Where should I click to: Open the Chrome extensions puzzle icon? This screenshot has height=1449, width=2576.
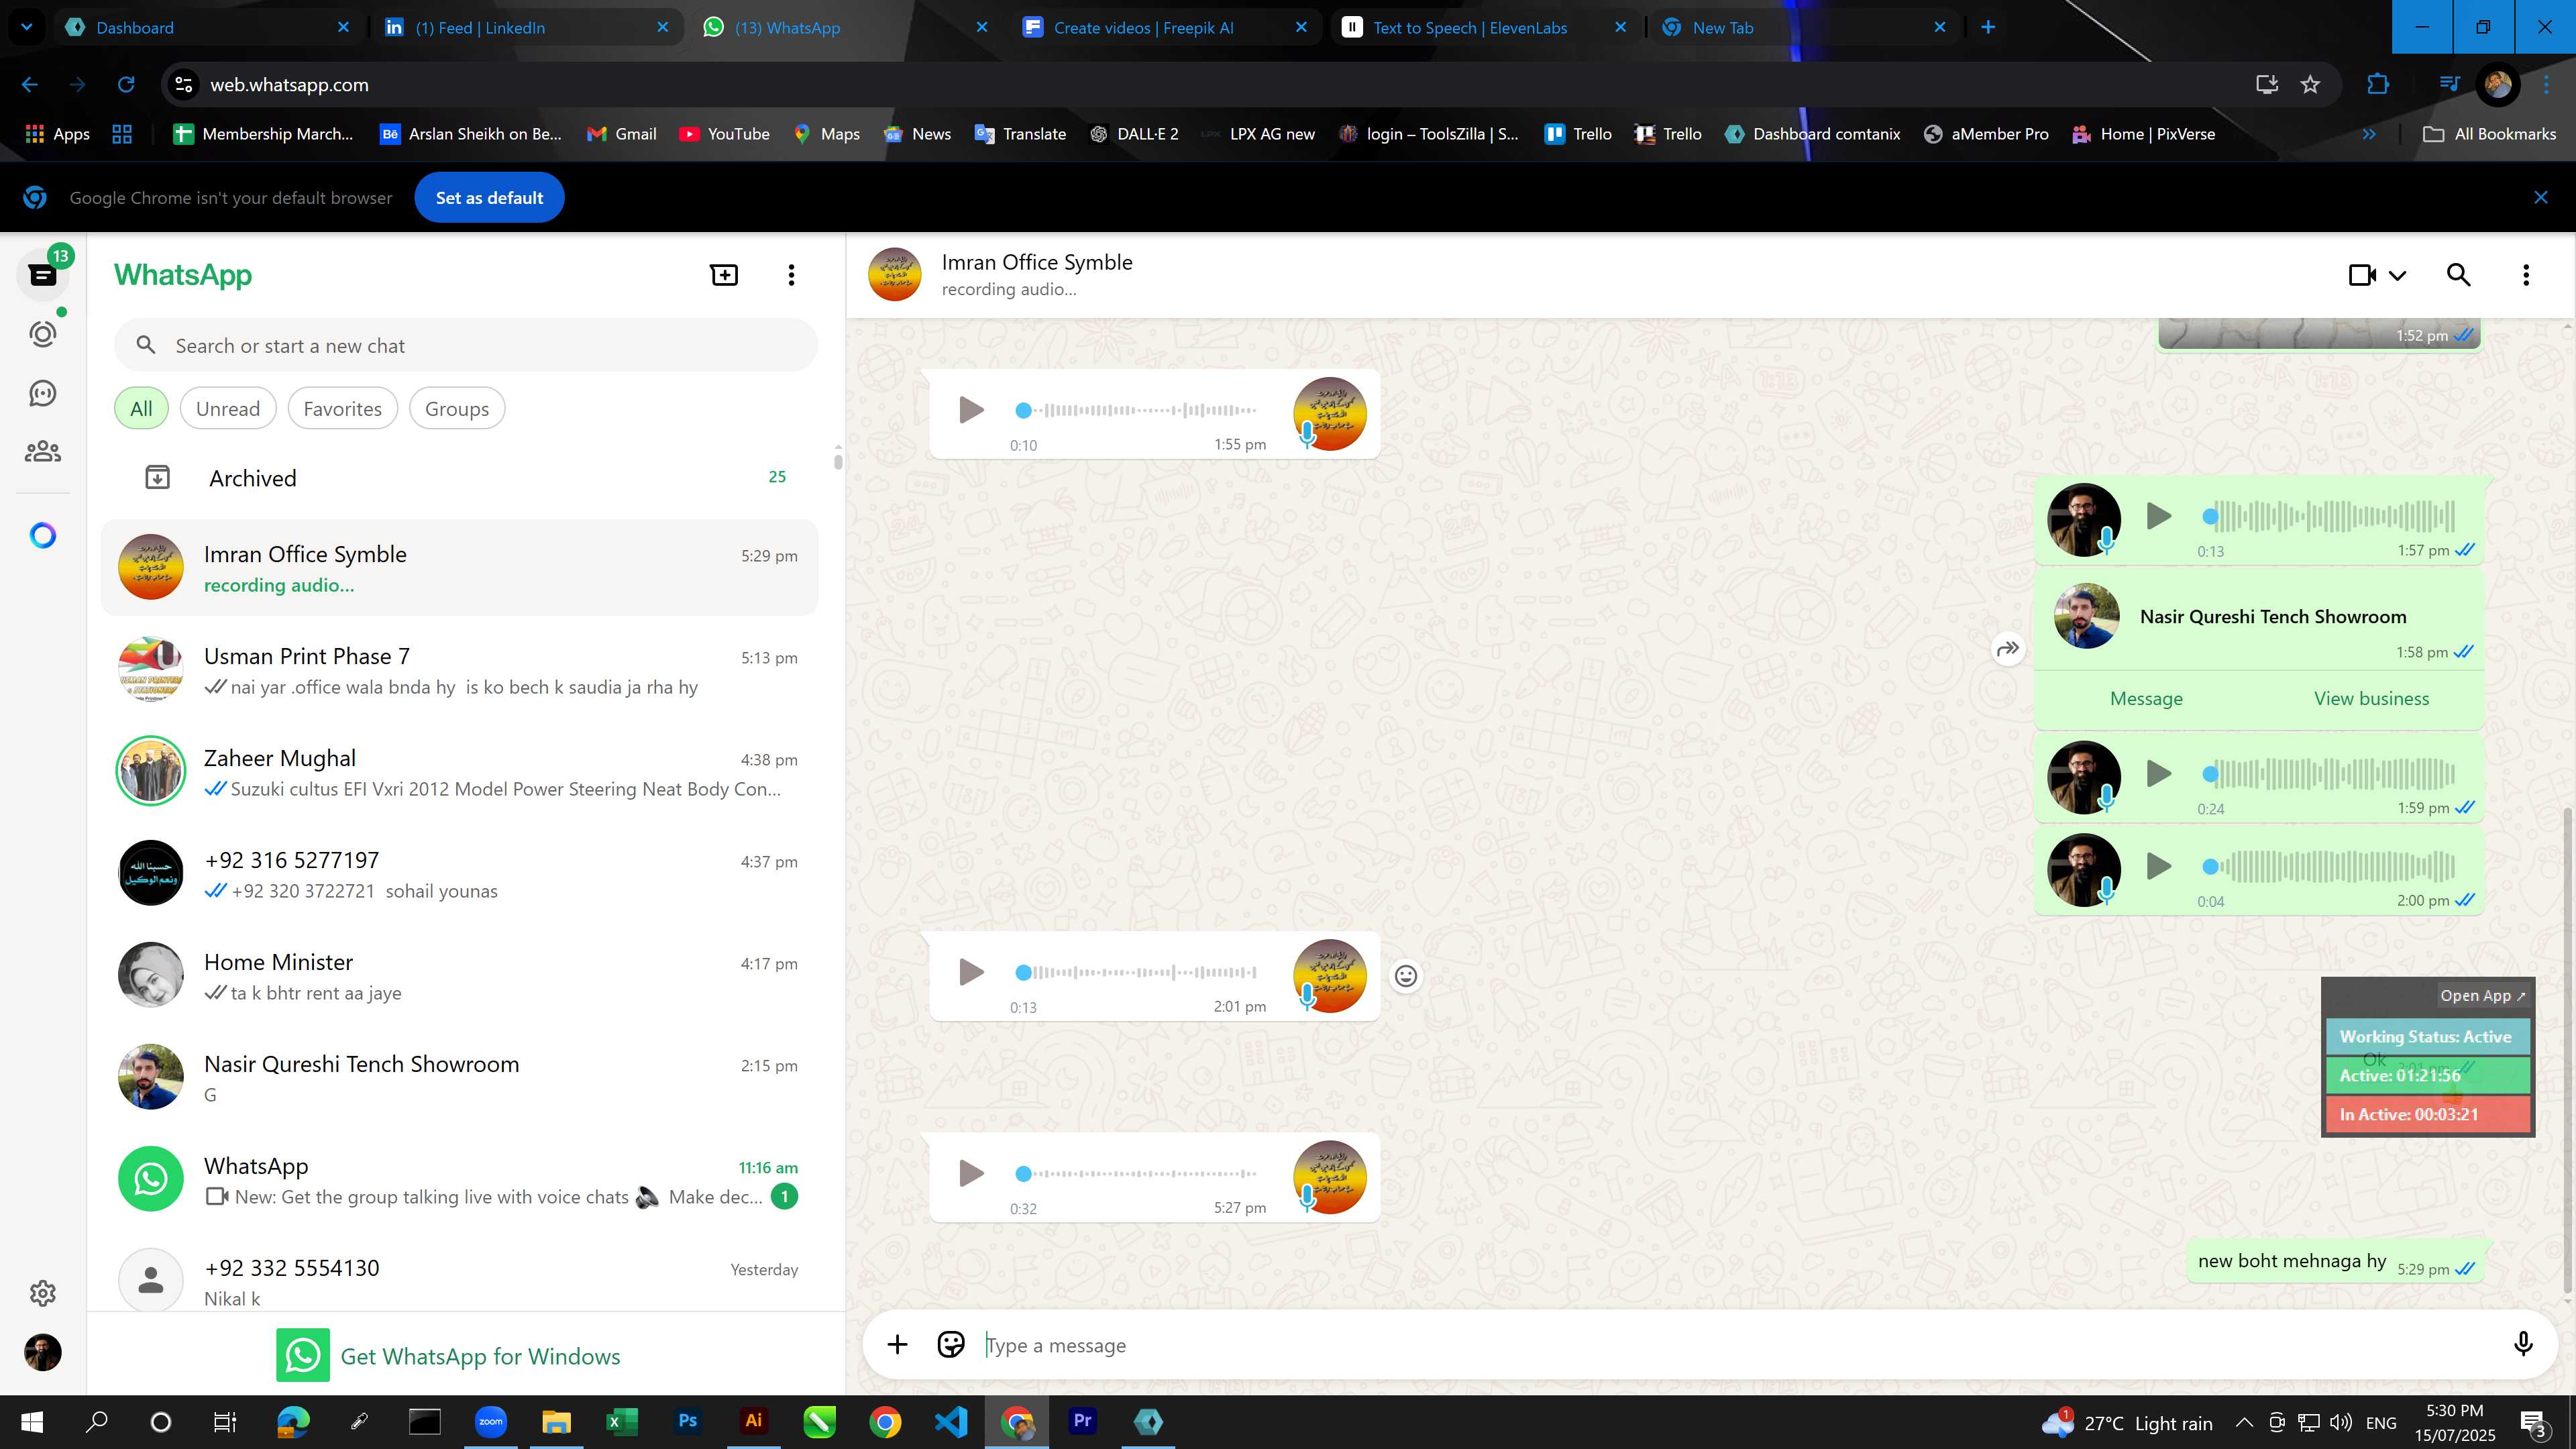pos(2378,85)
